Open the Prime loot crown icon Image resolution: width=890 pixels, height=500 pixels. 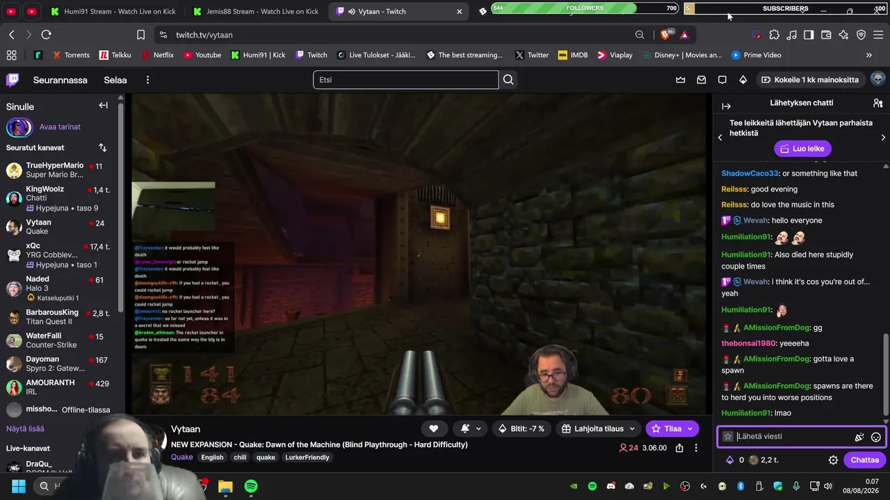click(x=681, y=80)
